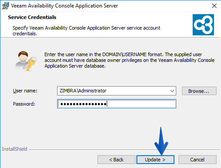Focus the Password input field

pos(116,104)
